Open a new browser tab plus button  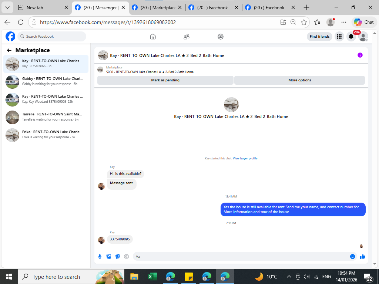pos(306,7)
